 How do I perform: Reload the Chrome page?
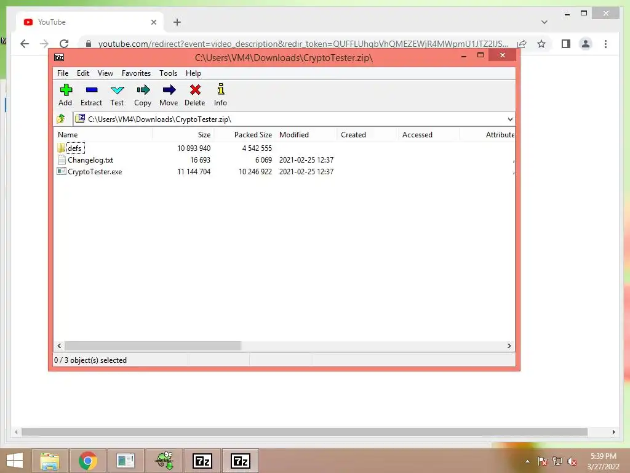(64, 44)
